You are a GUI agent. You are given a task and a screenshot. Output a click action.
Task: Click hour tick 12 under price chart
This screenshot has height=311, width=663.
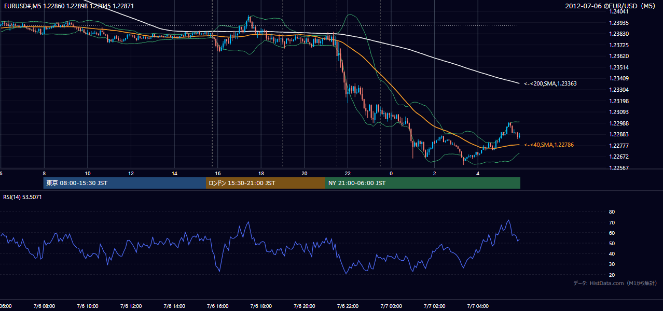pyautogui.click(x=131, y=173)
